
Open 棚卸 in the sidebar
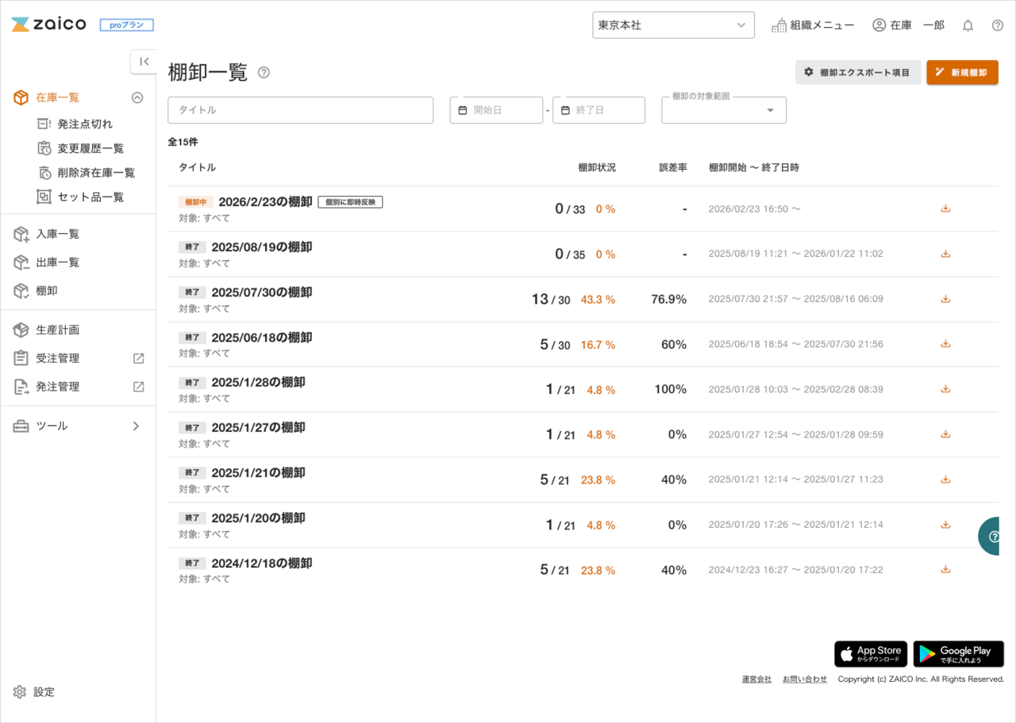pos(46,291)
